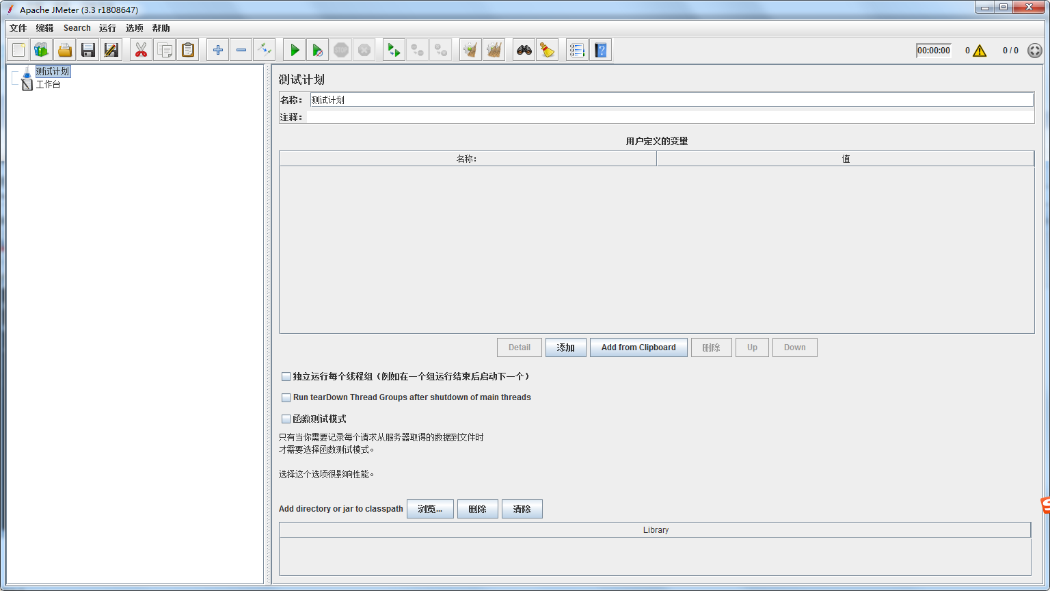Click the Toggle element enable/disable icon
1050x591 pixels.
(x=264, y=50)
